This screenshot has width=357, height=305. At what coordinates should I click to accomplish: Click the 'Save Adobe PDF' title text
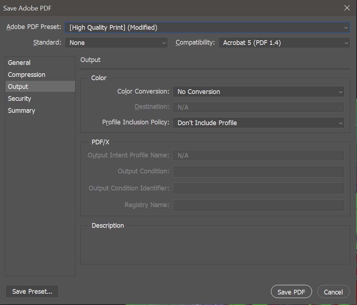pyautogui.click(x=27, y=8)
